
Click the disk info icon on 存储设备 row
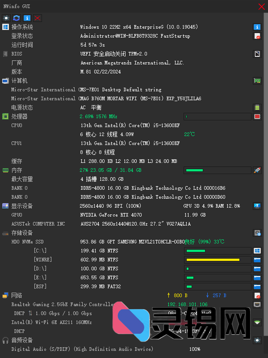(x=257, y=233)
